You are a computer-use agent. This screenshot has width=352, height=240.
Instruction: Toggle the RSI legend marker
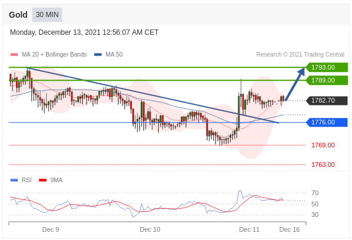point(14,180)
